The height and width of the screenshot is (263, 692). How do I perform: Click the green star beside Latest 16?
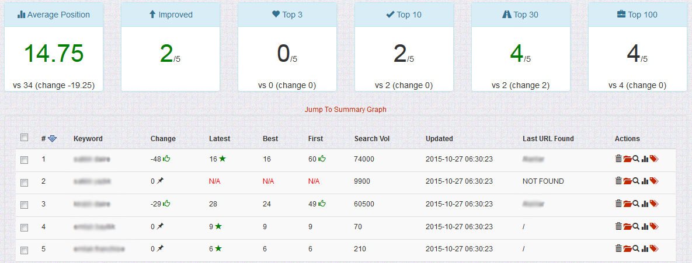tap(222, 159)
